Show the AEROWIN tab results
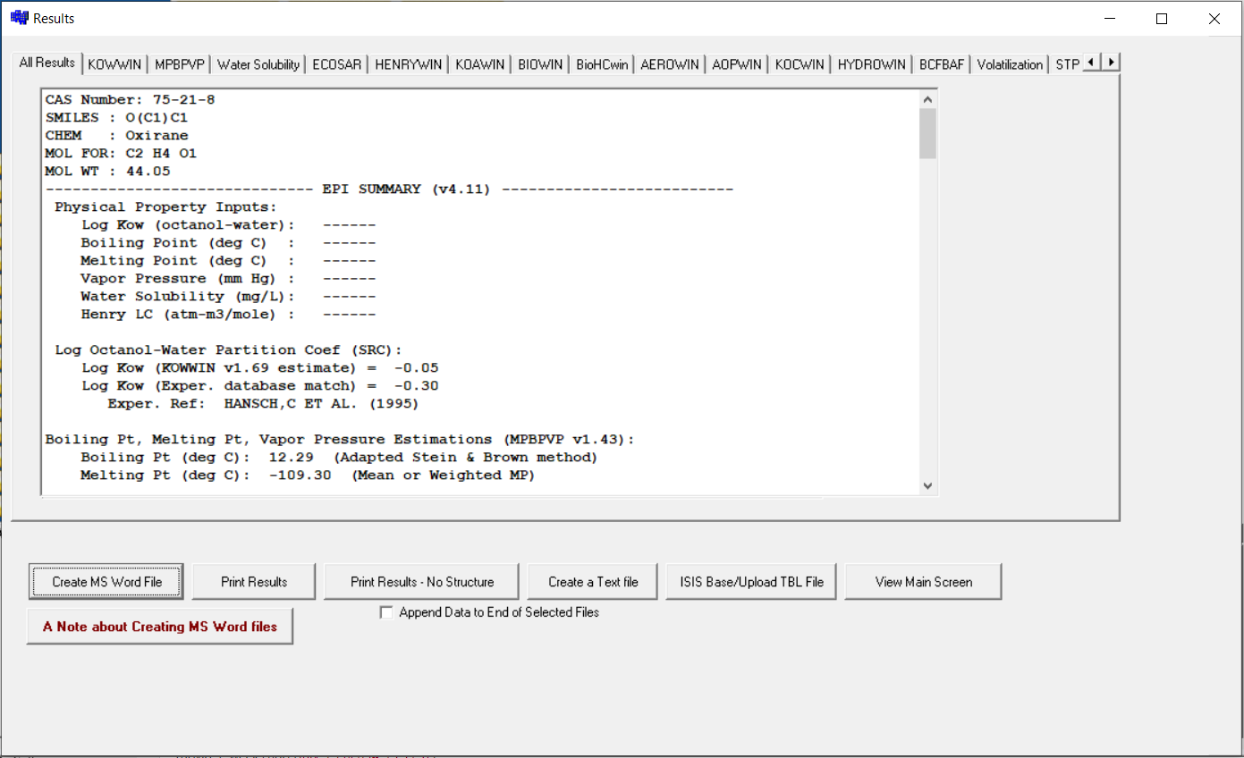1244x758 pixels. coord(670,64)
